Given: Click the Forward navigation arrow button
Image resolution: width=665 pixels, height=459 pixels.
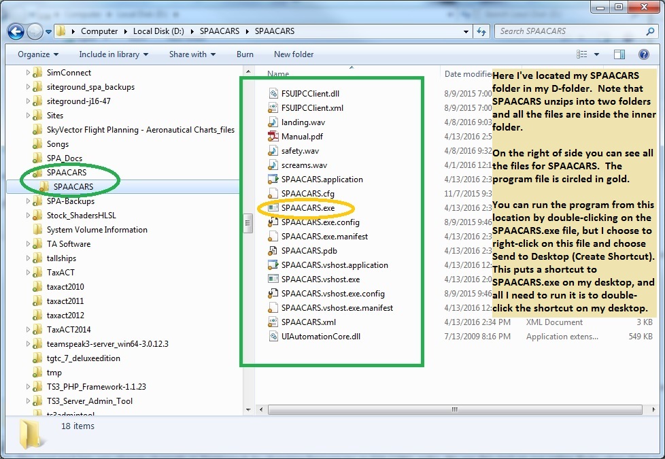Looking at the screenshot, I should click(35, 31).
